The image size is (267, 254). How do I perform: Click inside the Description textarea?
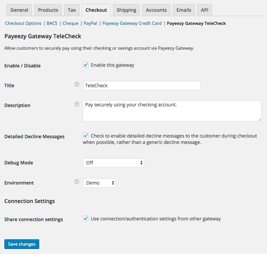(172, 111)
